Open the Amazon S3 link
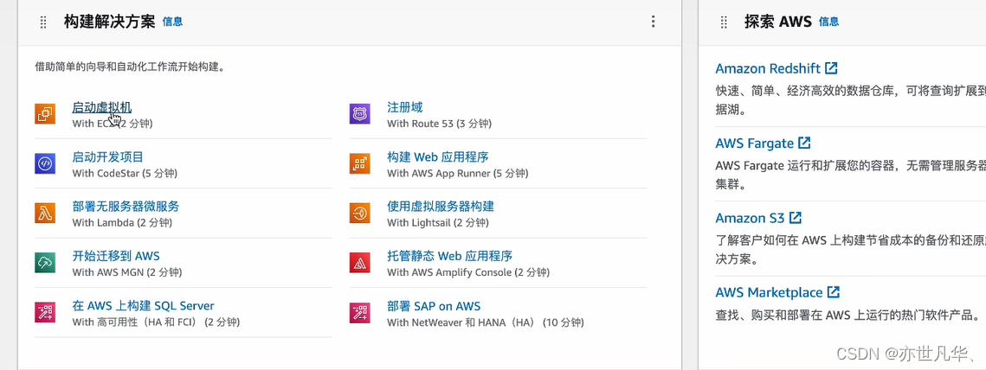Image resolution: width=986 pixels, height=370 pixels. pyautogui.click(x=751, y=218)
